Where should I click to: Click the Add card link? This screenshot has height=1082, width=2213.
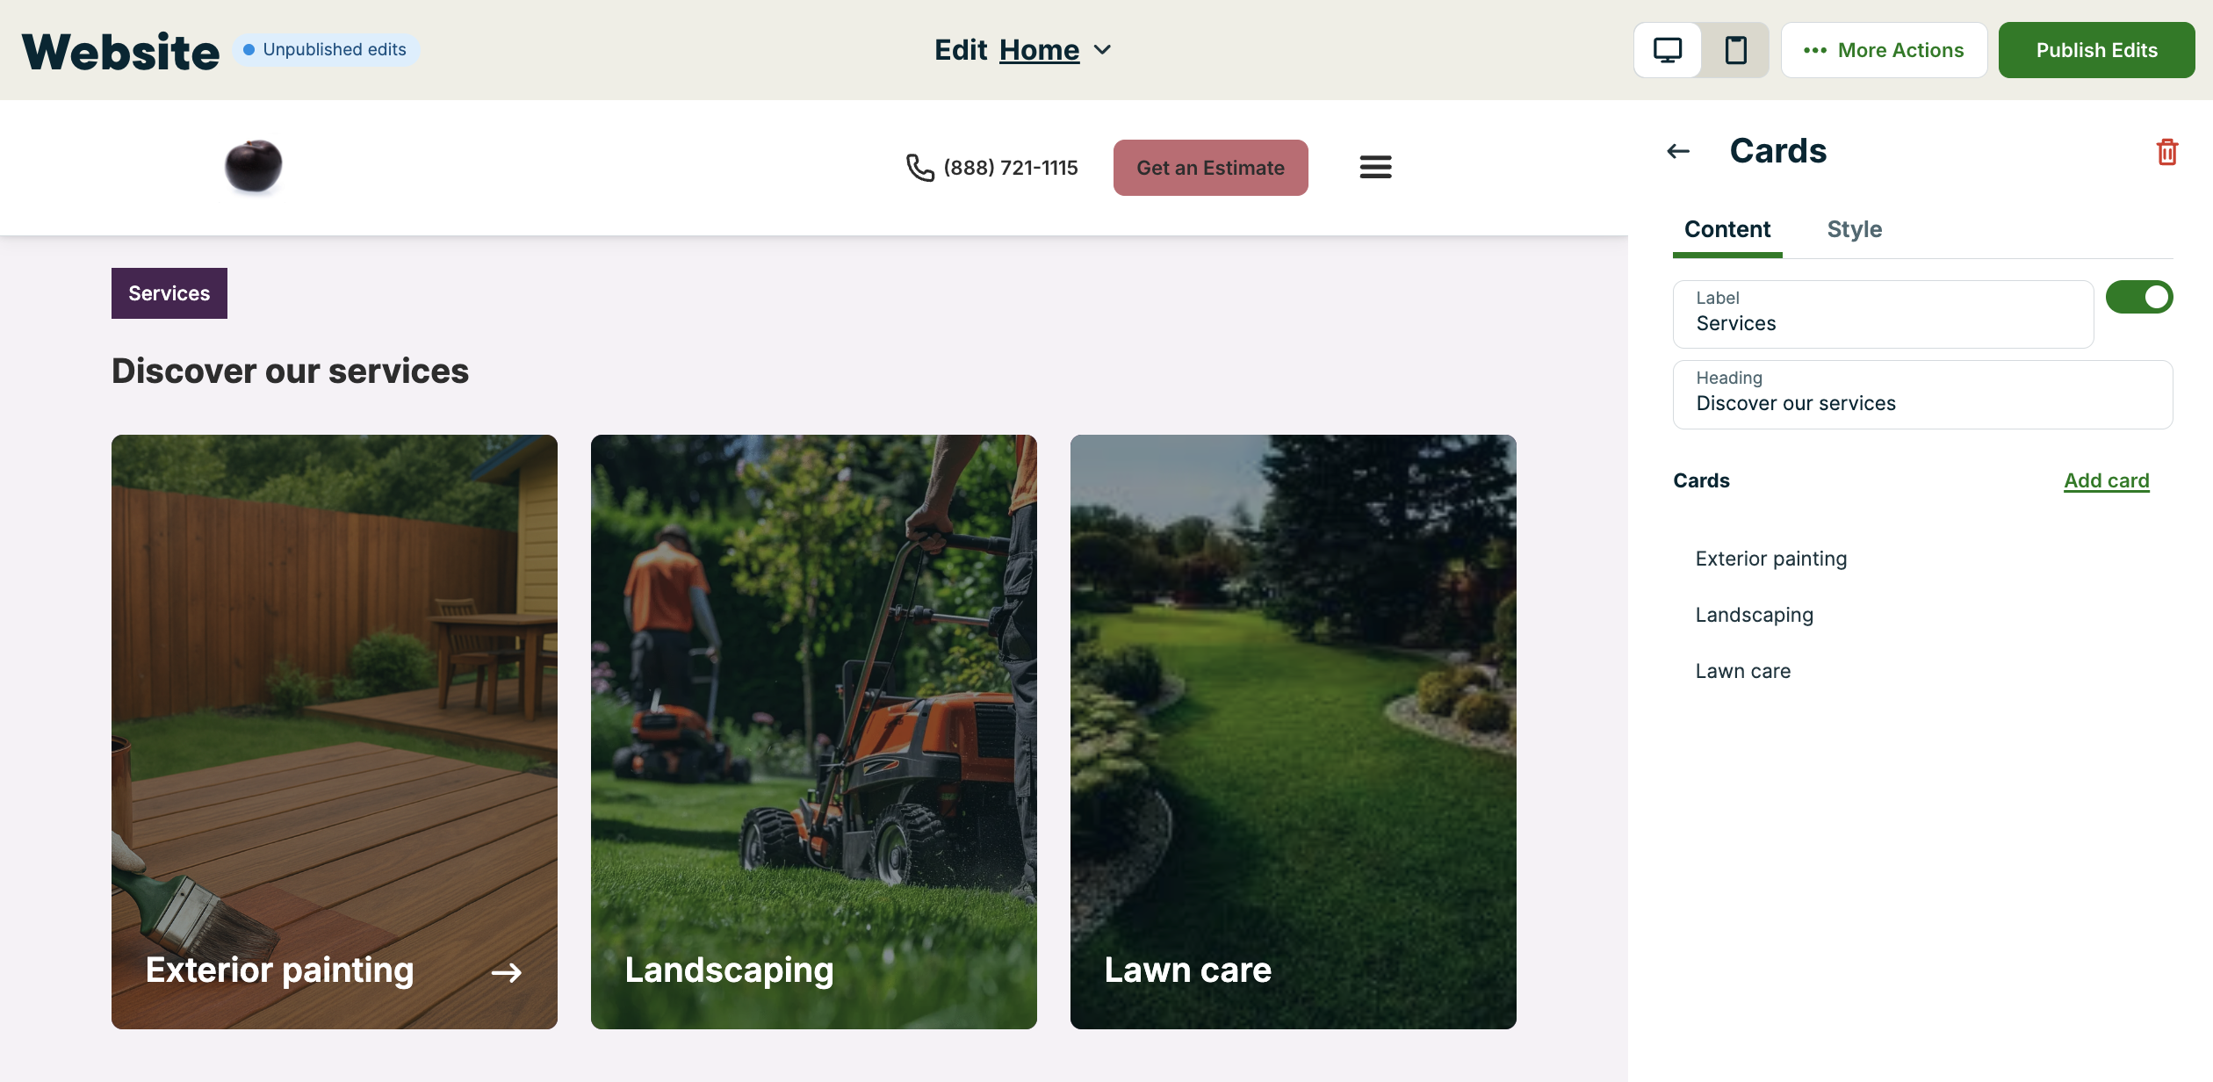click(x=2106, y=480)
